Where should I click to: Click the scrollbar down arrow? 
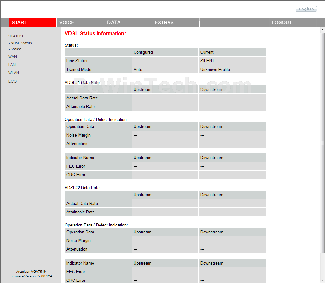pos(322,280)
